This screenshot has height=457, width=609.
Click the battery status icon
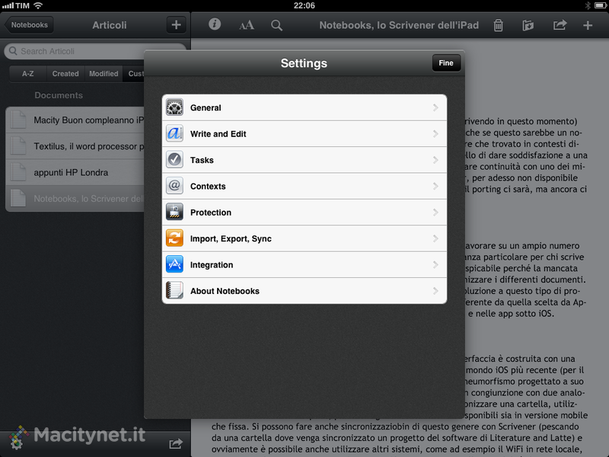(x=601, y=5)
